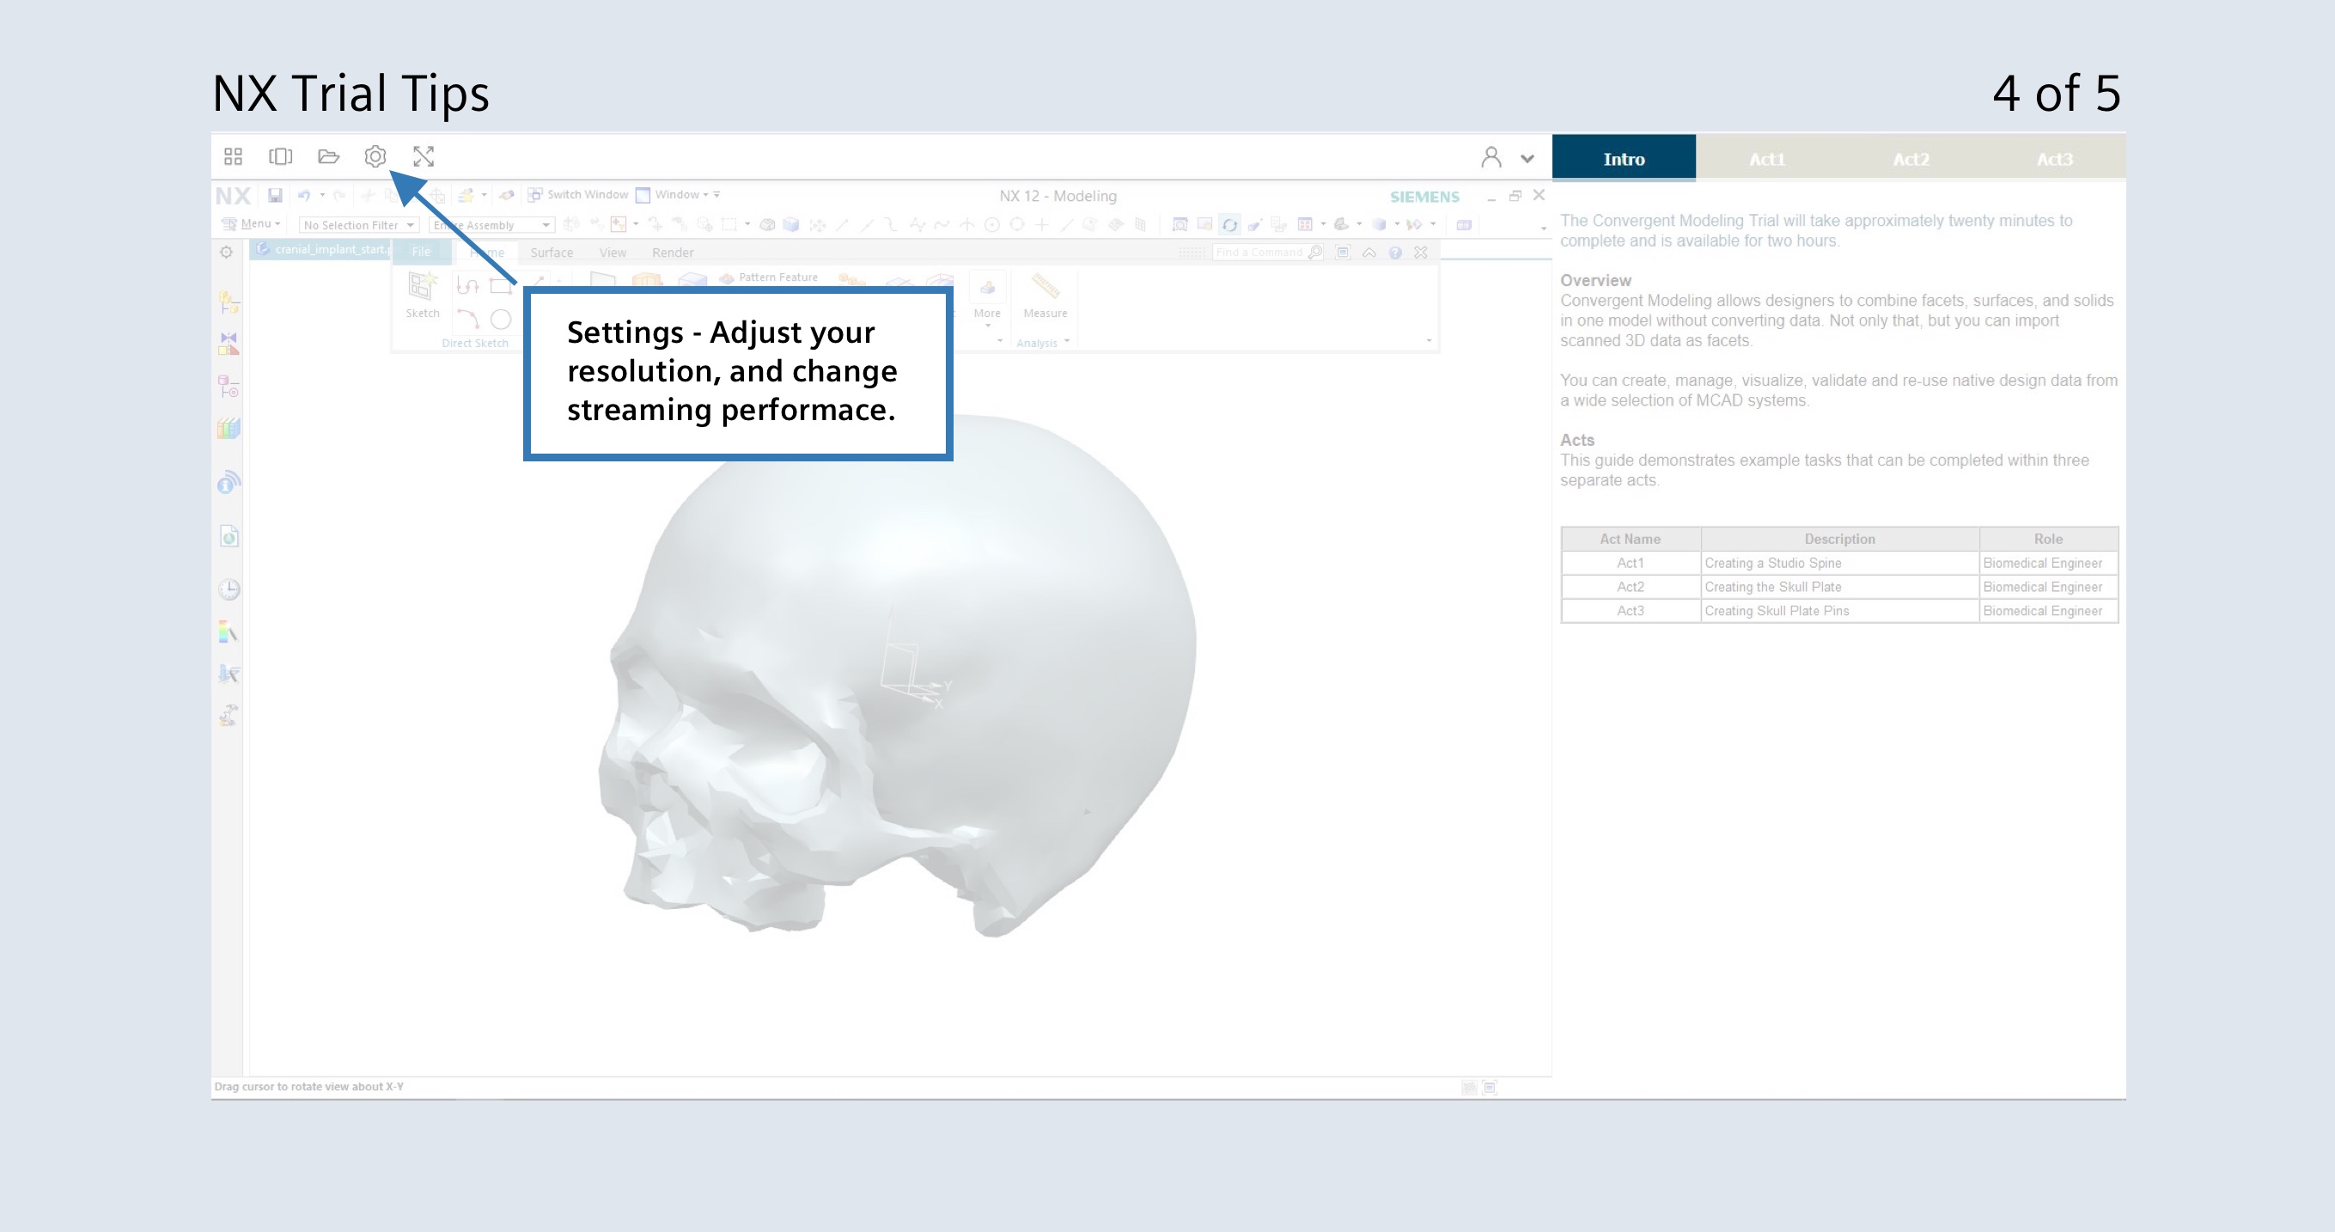Viewport: 2335px width, 1232px height.
Task: Open the Roles palette sidebar icon
Action: (x=229, y=631)
